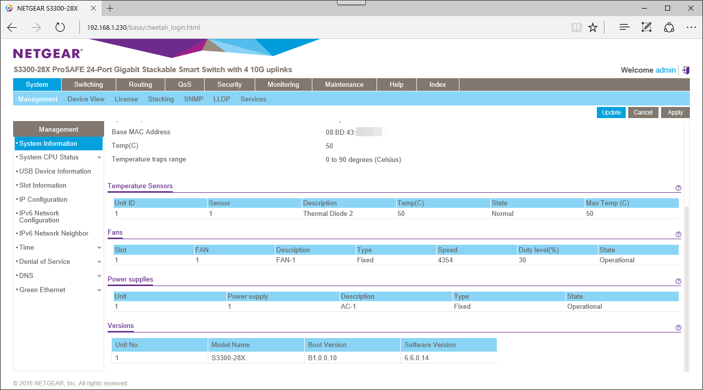Select the NETGEAR S3300-28X browser tab

tap(50, 8)
